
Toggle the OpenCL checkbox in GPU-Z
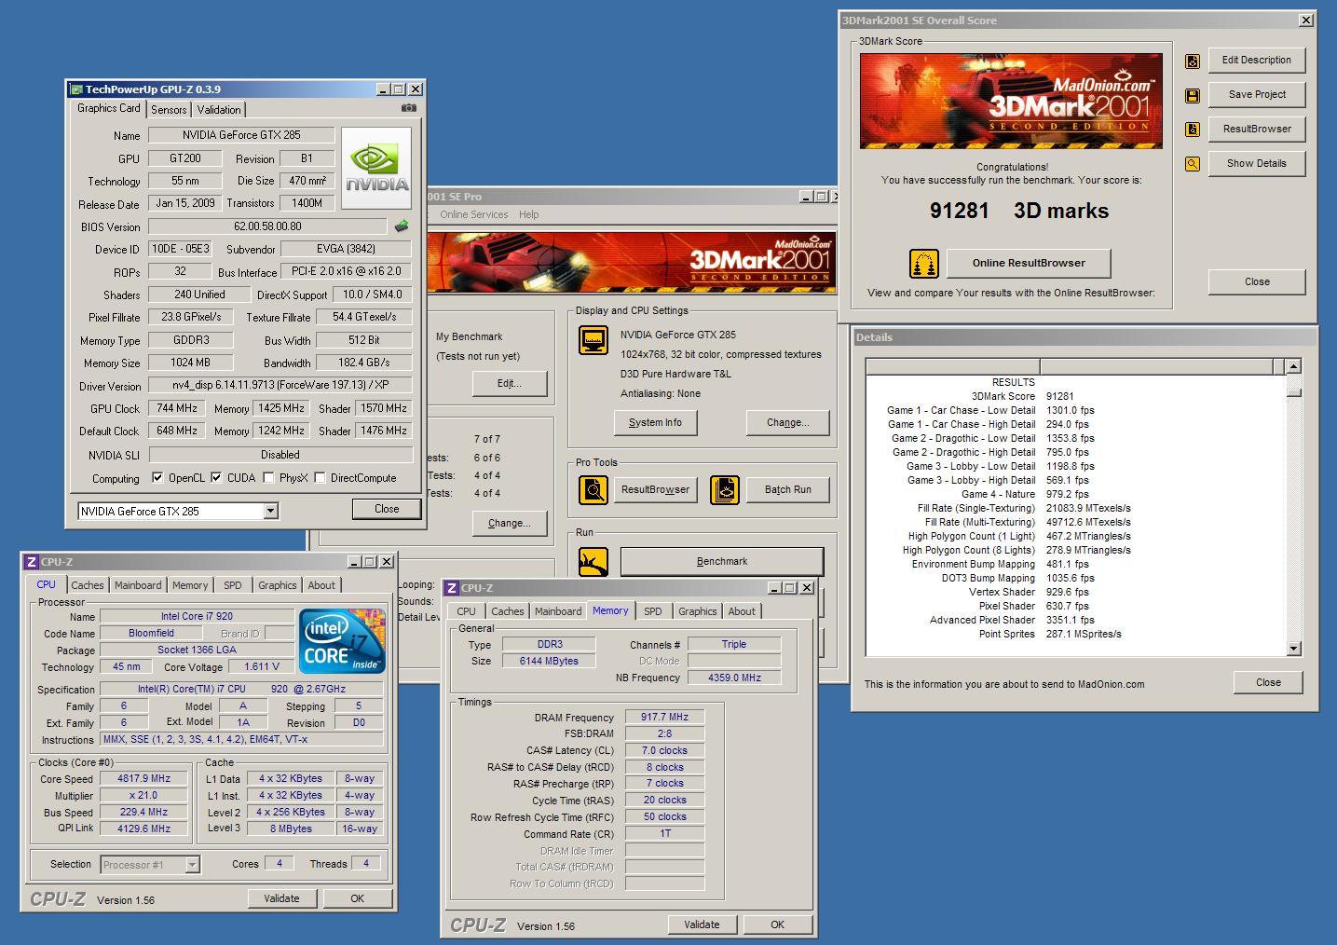[x=157, y=478]
